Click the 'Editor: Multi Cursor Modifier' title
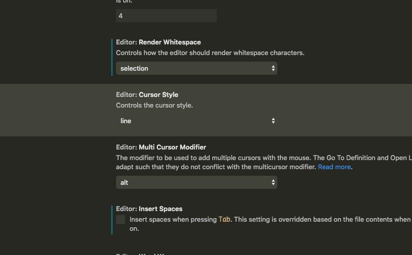This screenshot has height=255, width=412. coord(161,147)
